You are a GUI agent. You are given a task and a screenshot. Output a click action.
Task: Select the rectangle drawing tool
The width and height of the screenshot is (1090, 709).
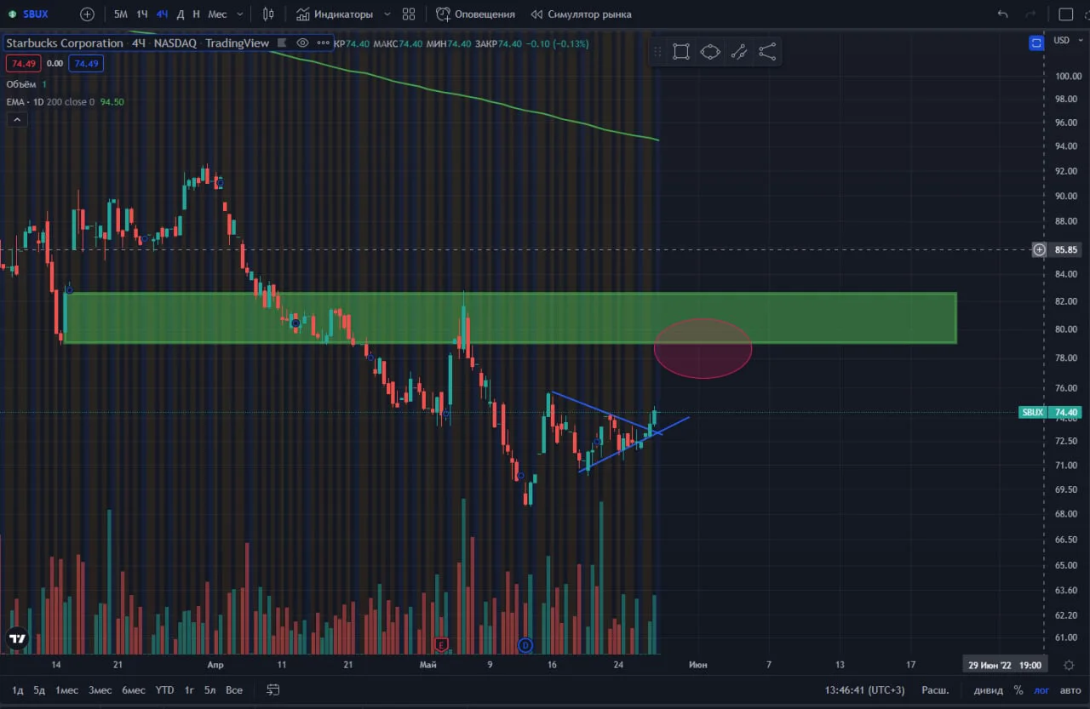click(681, 52)
